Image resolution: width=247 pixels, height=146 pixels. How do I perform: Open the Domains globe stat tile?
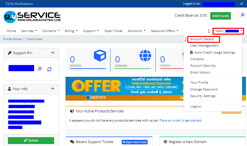[133, 59]
